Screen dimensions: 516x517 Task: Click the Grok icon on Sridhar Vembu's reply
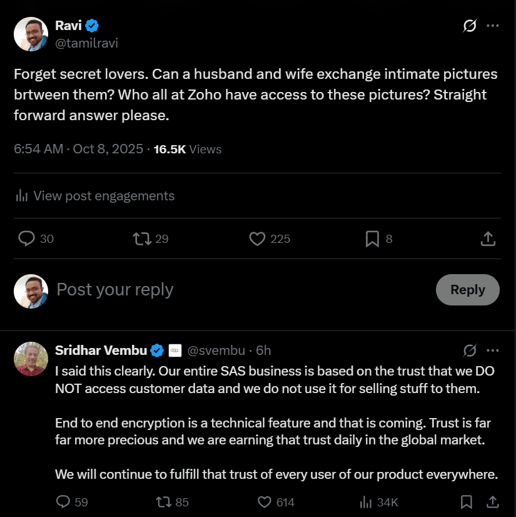coord(470,350)
